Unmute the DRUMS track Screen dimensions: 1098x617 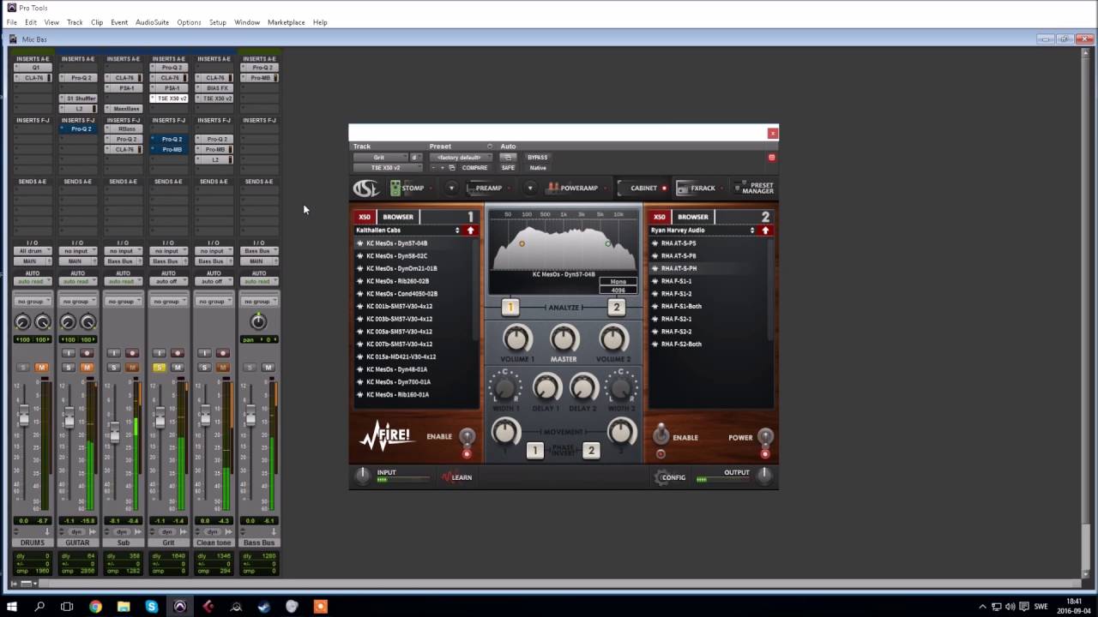tap(41, 368)
